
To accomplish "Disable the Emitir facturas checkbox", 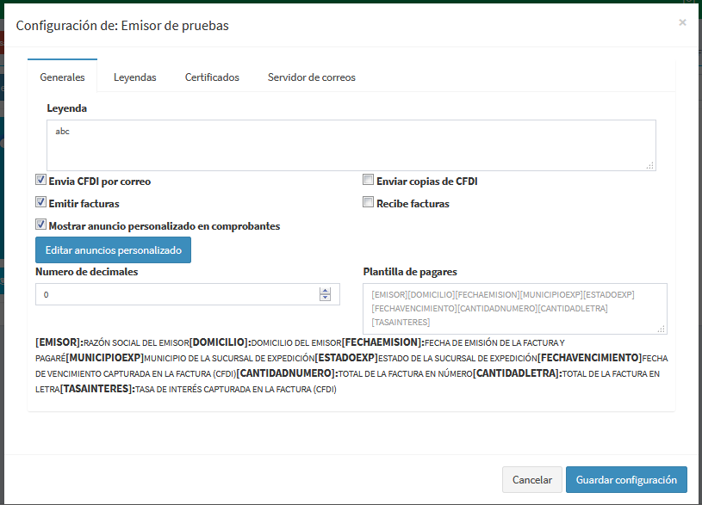I will point(40,203).
